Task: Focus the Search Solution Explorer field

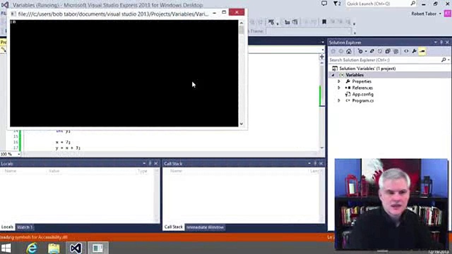Action: click(x=385, y=60)
